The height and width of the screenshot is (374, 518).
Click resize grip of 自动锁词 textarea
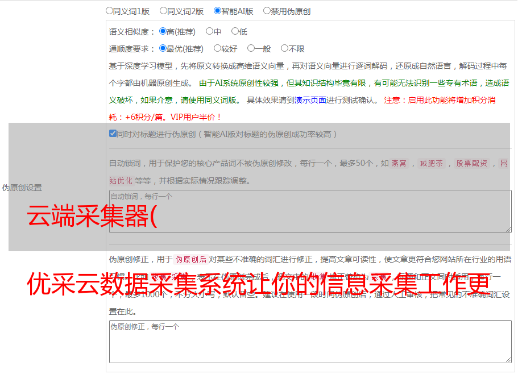[508, 230]
